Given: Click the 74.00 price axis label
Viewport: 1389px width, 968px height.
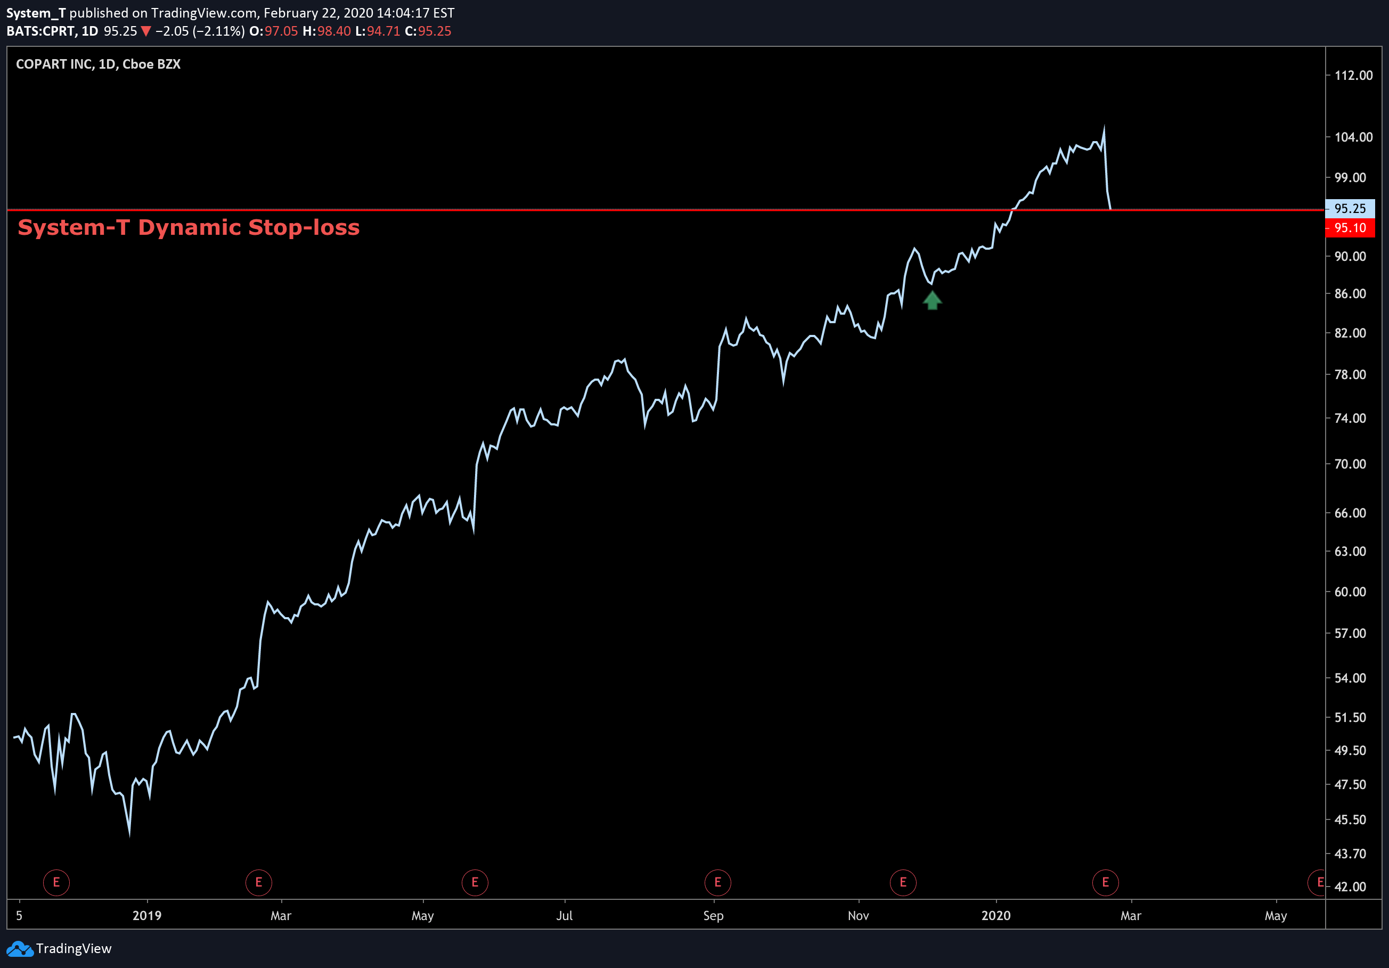Looking at the screenshot, I should [x=1350, y=419].
